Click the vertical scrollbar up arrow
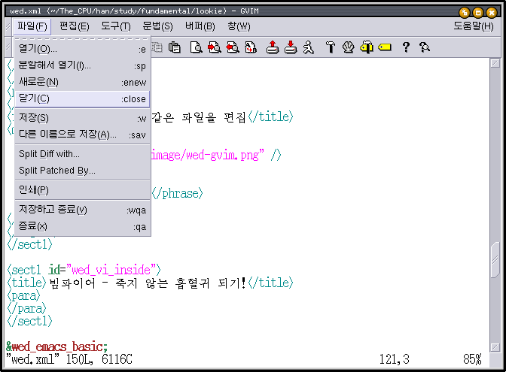506x372 pixels. pos(495,63)
